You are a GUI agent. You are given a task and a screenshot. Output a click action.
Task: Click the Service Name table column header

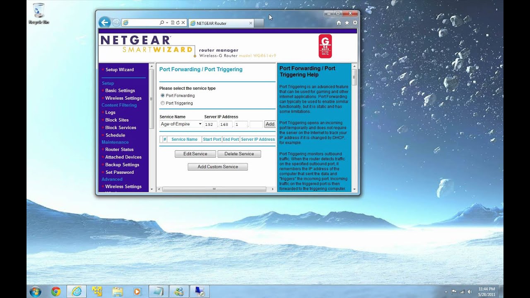pos(185,139)
